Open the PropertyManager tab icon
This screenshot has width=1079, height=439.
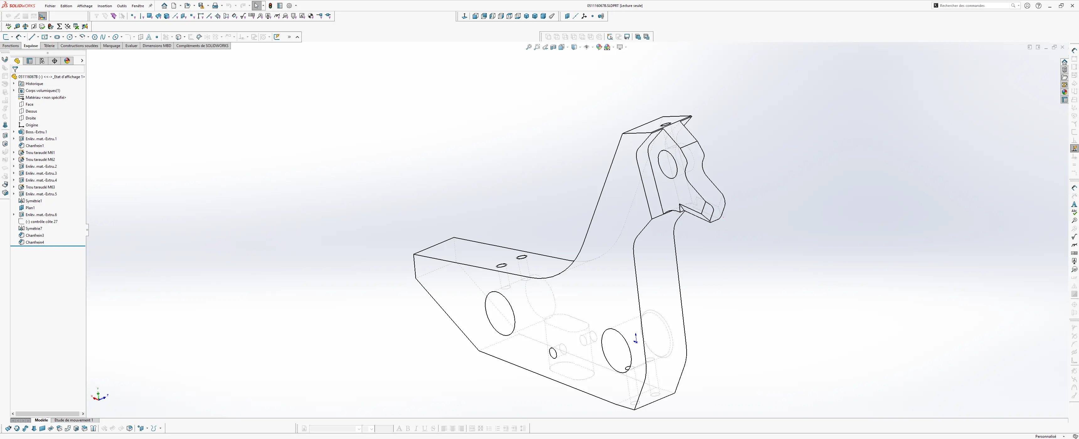click(29, 61)
